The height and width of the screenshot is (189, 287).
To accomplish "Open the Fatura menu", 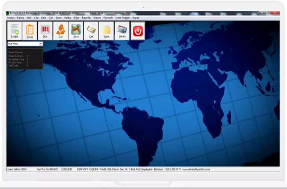I will 21,18.
